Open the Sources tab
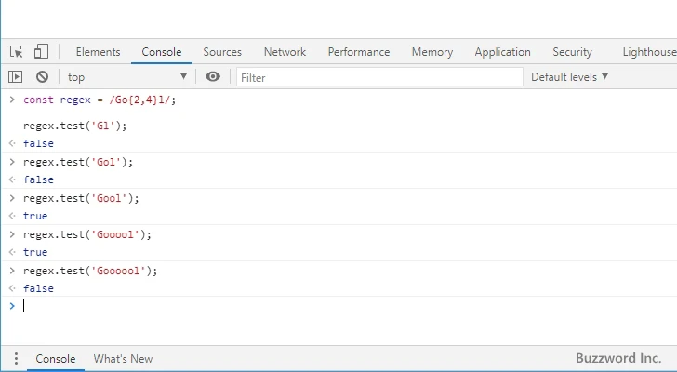 click(x=222, y=52)
